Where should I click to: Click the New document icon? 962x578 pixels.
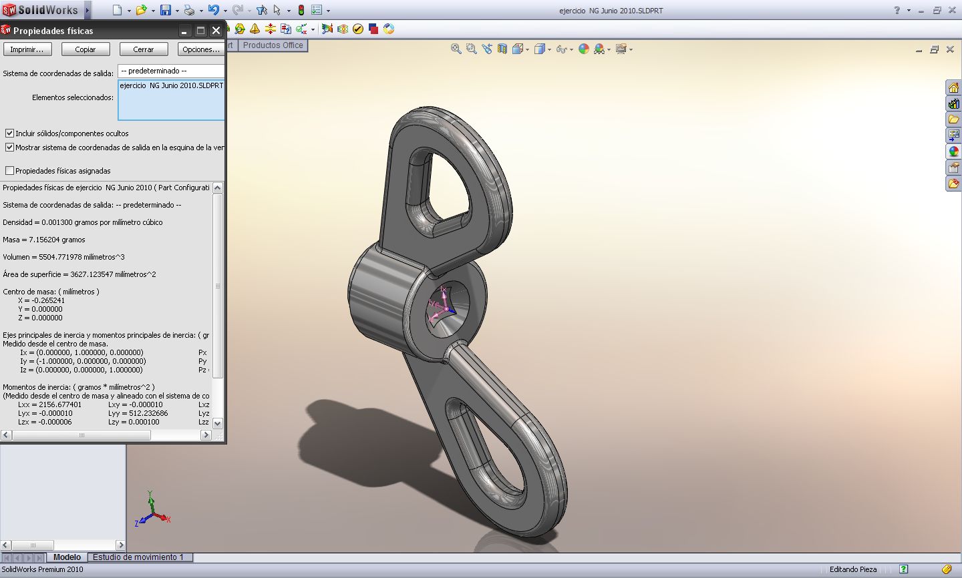point(117,10)
